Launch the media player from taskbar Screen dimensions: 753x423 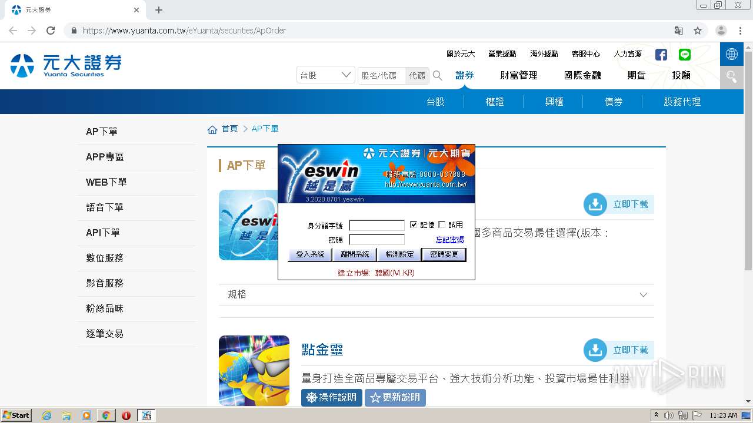coord(86,415)
